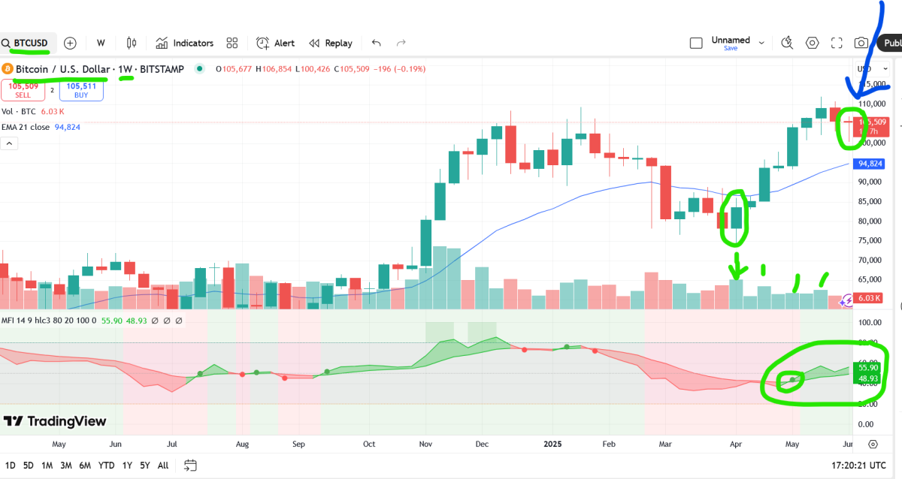Open chart settings hexagon icon
Viewport: 902px width, 479px height.
812,43
